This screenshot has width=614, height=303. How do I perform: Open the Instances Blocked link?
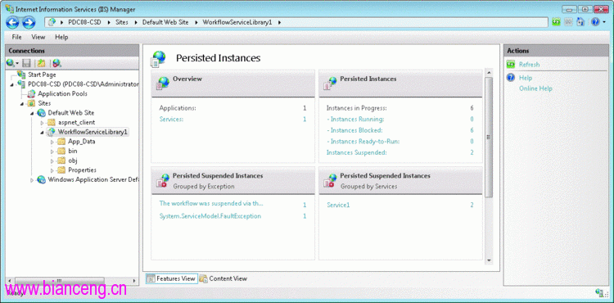point(354,130)
